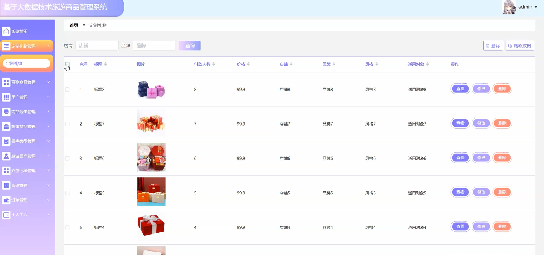Screen dimensions: 544x255
Task: Select the 定制礼物 submenu item
Action: [27, 63]
